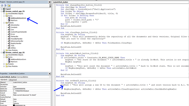
Task: Switch to the Categorized properties tab
Action: click(13, 80)
